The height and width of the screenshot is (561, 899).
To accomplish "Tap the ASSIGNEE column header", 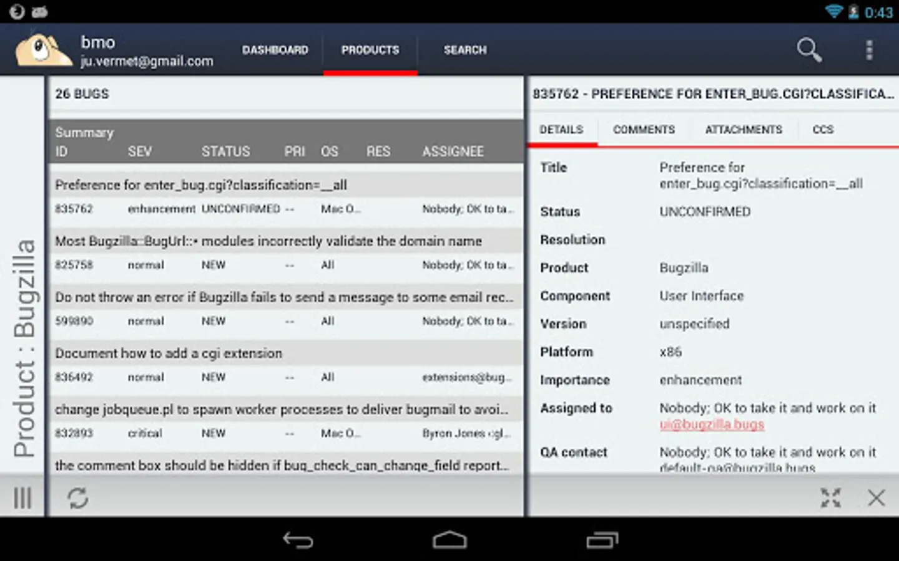I will click(453, 151).
